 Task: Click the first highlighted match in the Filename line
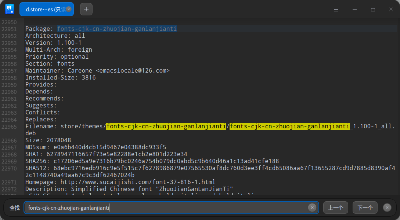pos(166,126)
